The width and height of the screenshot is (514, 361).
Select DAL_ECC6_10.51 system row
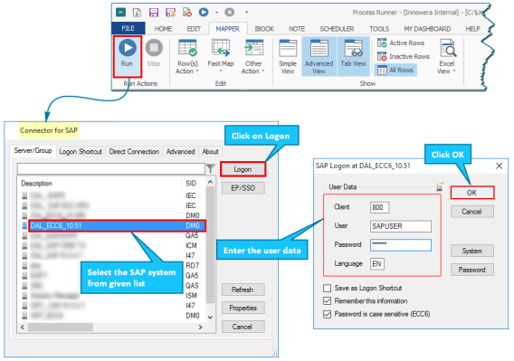click(118, 225)
